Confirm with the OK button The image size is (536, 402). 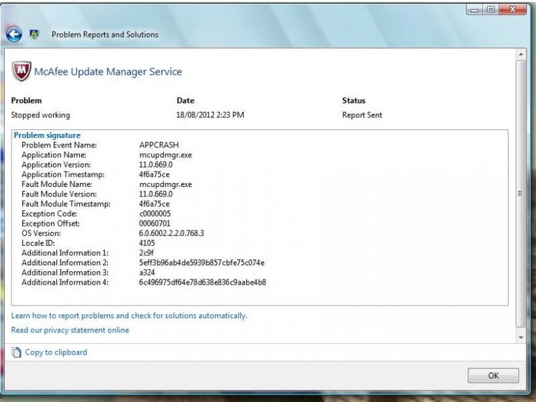pos(493,376)
